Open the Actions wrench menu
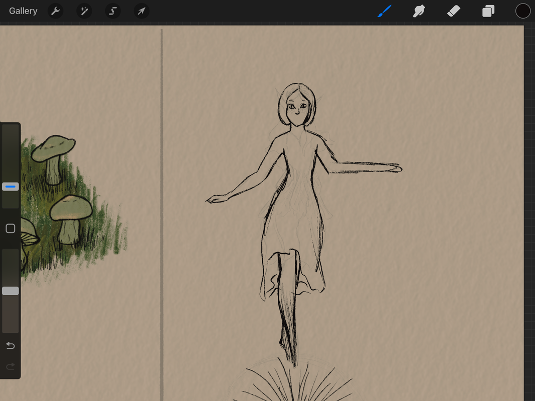 coord(55,11)
